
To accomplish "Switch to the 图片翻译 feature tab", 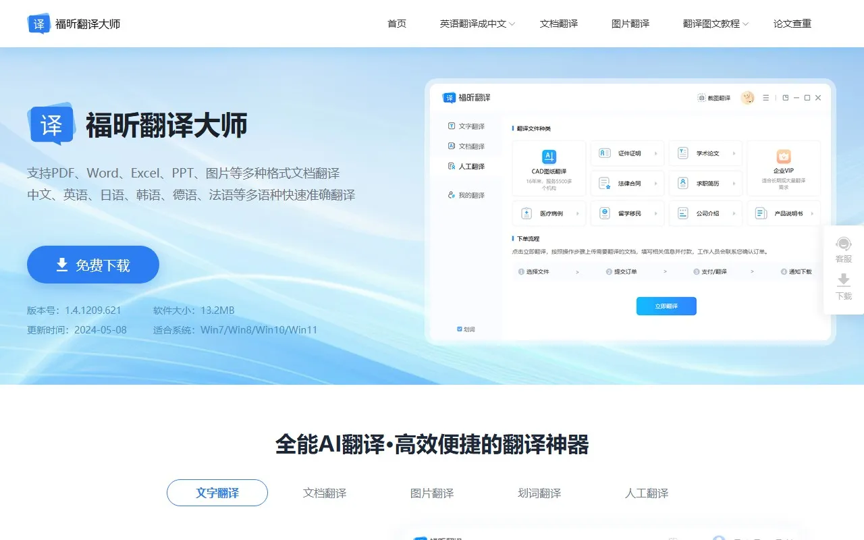I will (431, 493).
